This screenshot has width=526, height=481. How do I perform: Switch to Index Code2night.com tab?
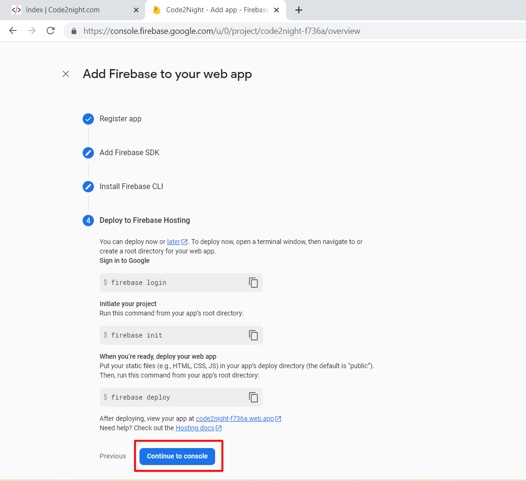pos(72,10)
